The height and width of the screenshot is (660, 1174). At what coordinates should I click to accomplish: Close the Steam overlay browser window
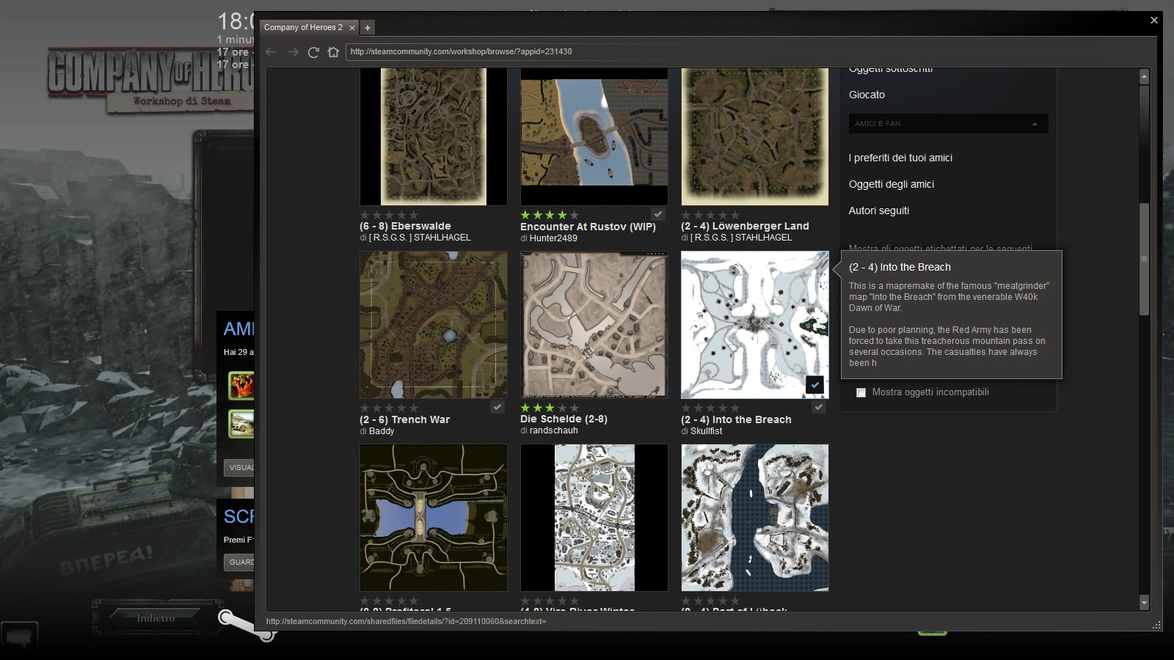1154,20
